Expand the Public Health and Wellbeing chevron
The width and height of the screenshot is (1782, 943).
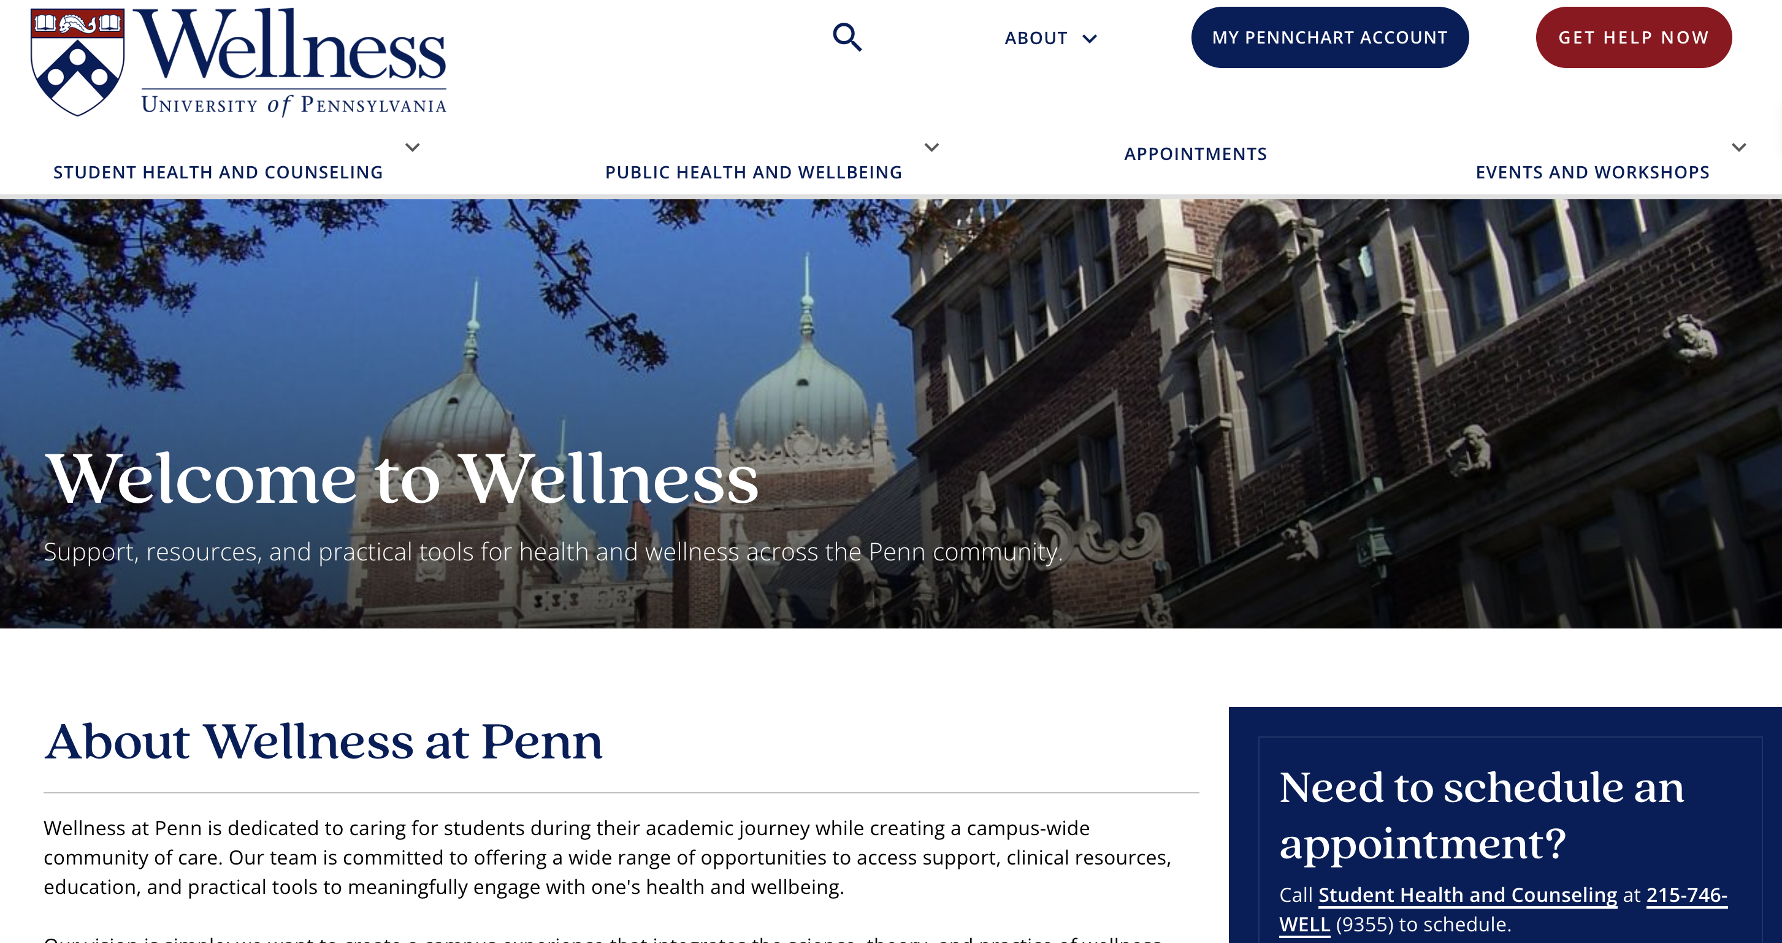[x=932, y=147]
